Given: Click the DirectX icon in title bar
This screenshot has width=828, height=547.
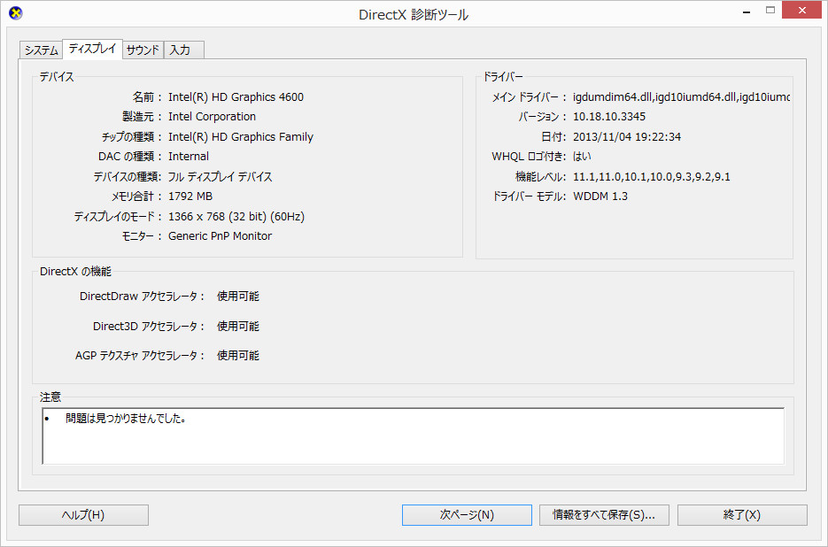Looking at the screenshot, I should tap(16, 12).
